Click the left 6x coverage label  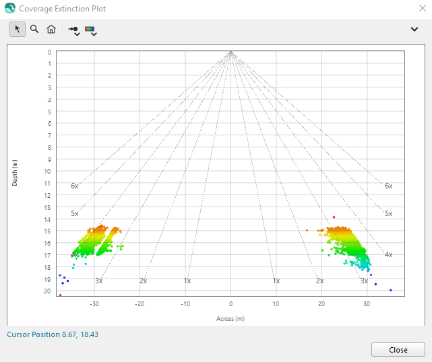[75, 186]
